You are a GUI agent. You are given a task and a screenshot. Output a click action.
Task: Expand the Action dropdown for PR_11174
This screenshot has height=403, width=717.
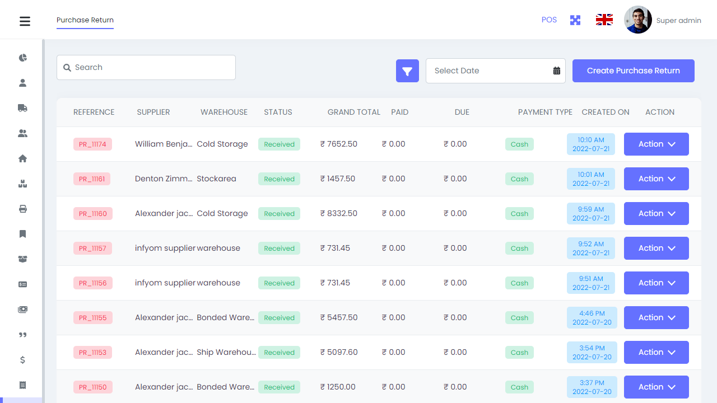(x=656, y=144)
